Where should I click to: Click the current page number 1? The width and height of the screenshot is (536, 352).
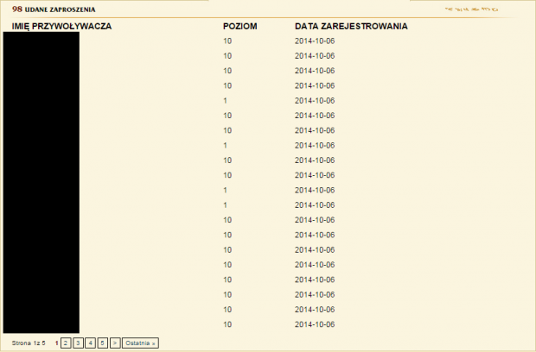click(x=56, y=343)
